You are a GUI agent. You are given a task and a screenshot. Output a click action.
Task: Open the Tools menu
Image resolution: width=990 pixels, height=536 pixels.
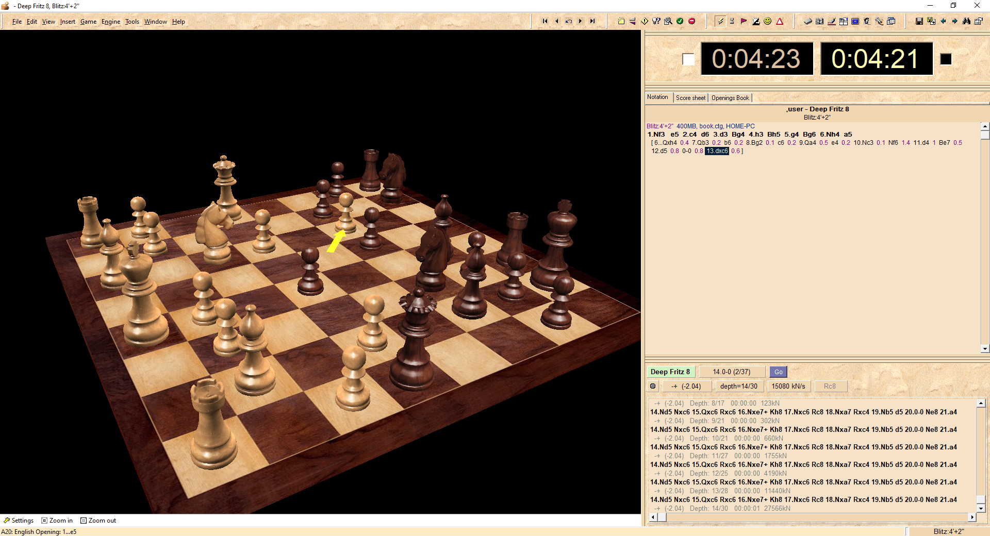point(132,22)
